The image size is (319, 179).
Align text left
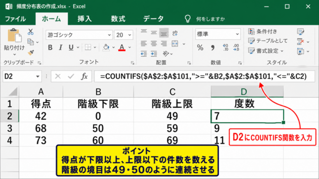click(x=144, y=43)
